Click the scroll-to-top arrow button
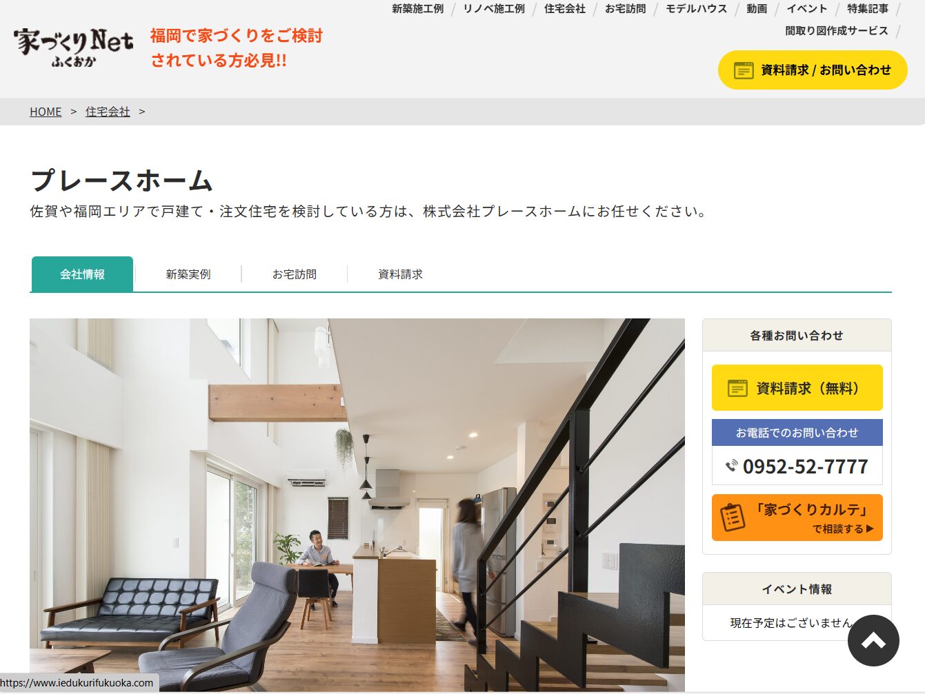This screenshot has width=925, height=694. [873, 640]
